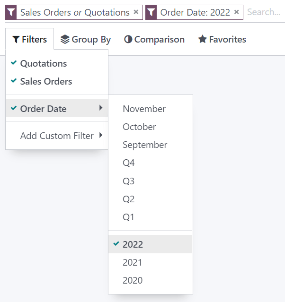The width and height of the screenshot is (285, 302).
Task: Expand the Add Custom Filter submenu
Action: tap(57, 136)
